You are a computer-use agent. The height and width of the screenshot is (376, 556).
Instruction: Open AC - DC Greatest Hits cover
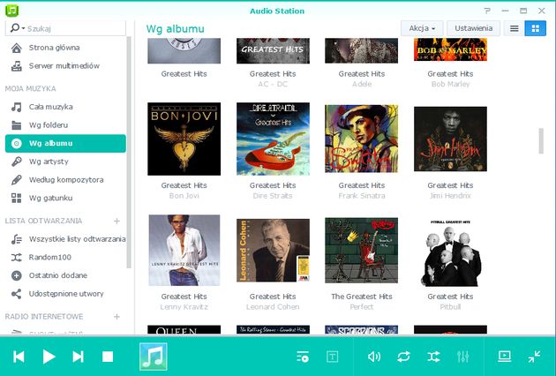[x=273, y=51]
